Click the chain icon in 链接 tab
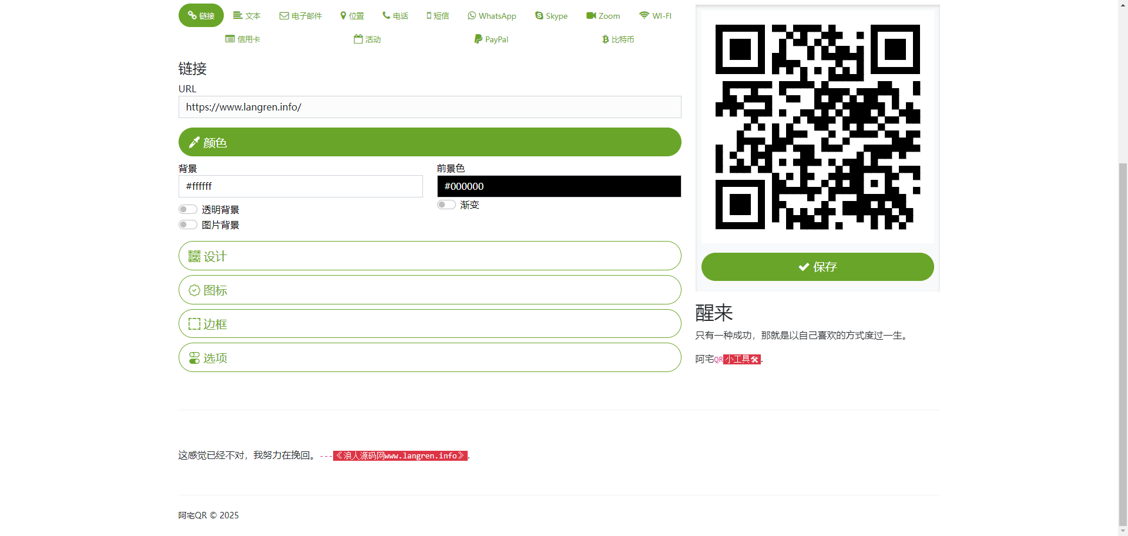1128x536 pixels. (x=192, y=15)
